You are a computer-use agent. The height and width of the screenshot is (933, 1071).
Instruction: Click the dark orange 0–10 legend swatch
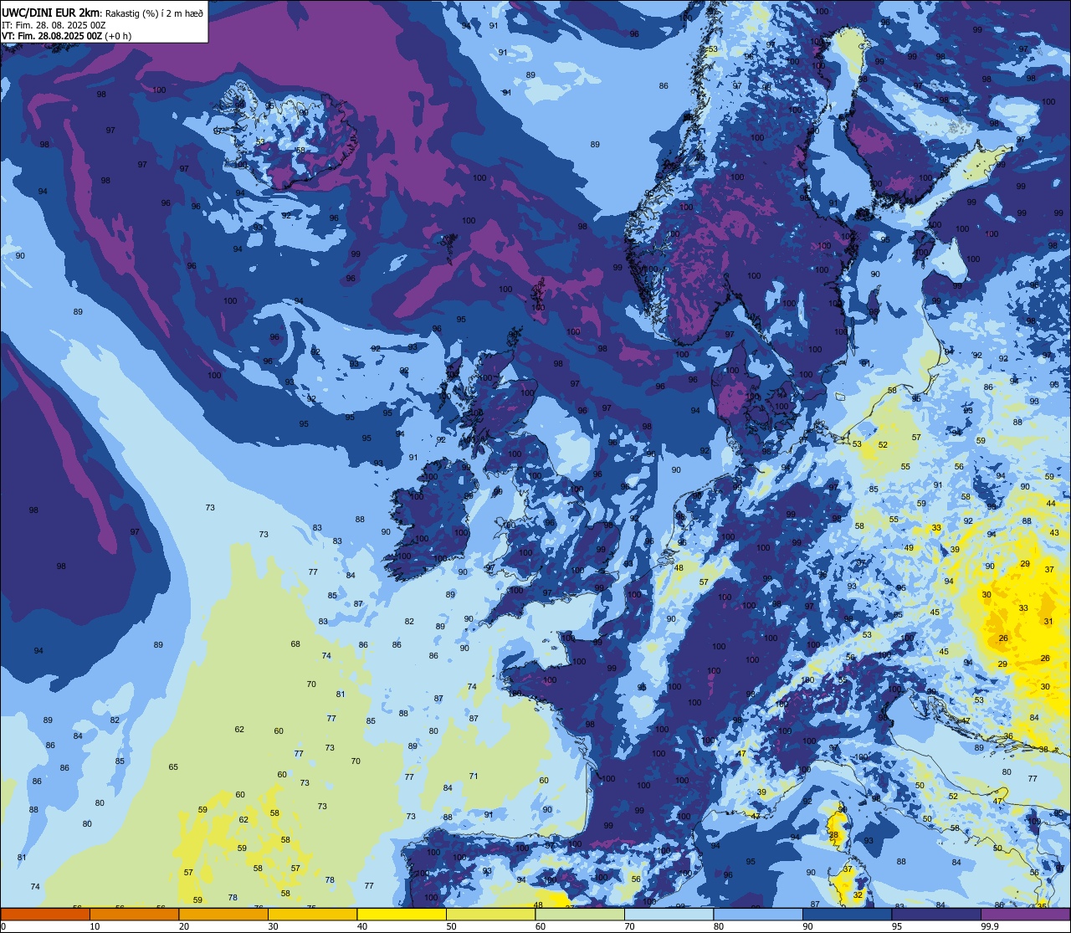coord(45,914)
